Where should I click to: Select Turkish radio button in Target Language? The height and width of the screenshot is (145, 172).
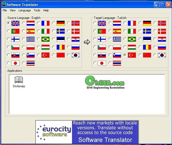[x=125, y=55]
